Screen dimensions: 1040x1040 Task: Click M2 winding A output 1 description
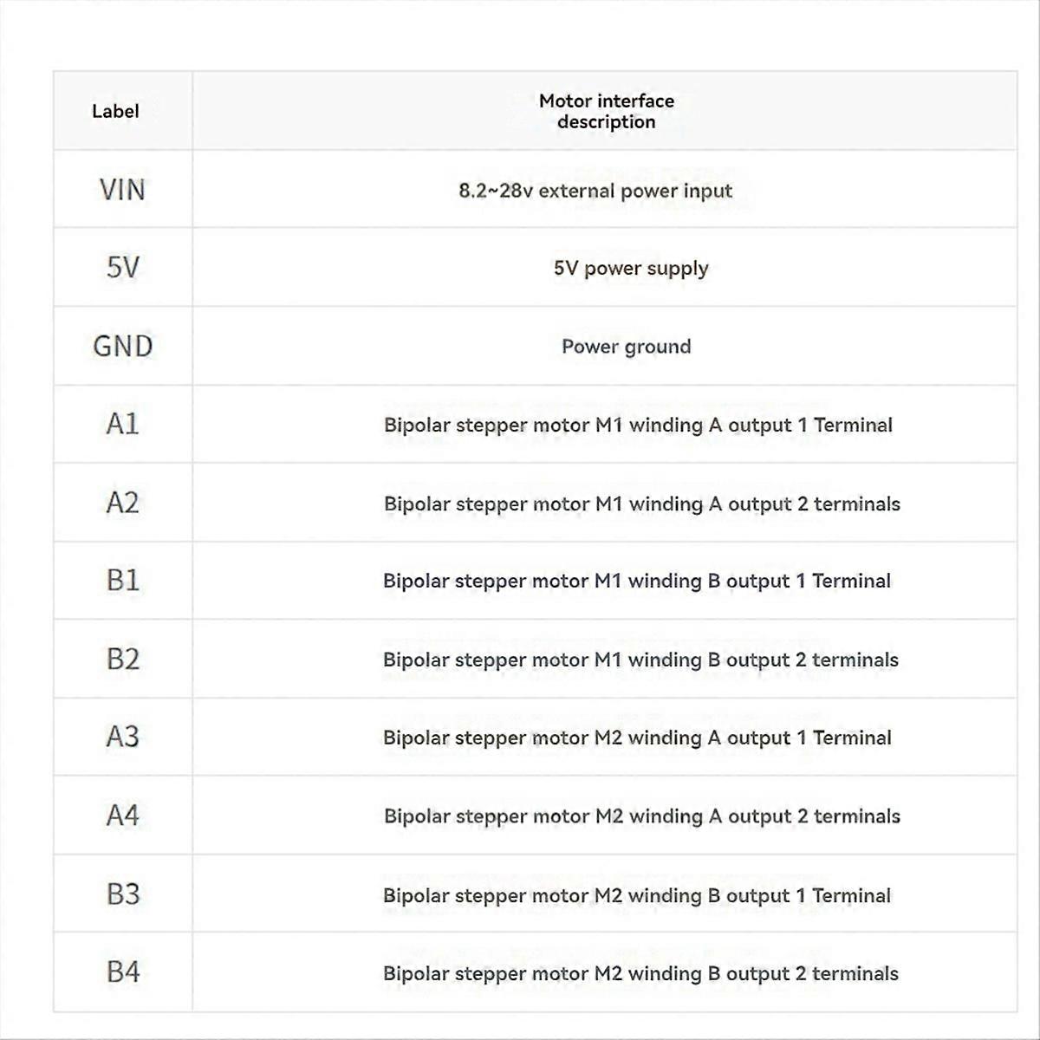pyautogui.click(x=637, y=738)
